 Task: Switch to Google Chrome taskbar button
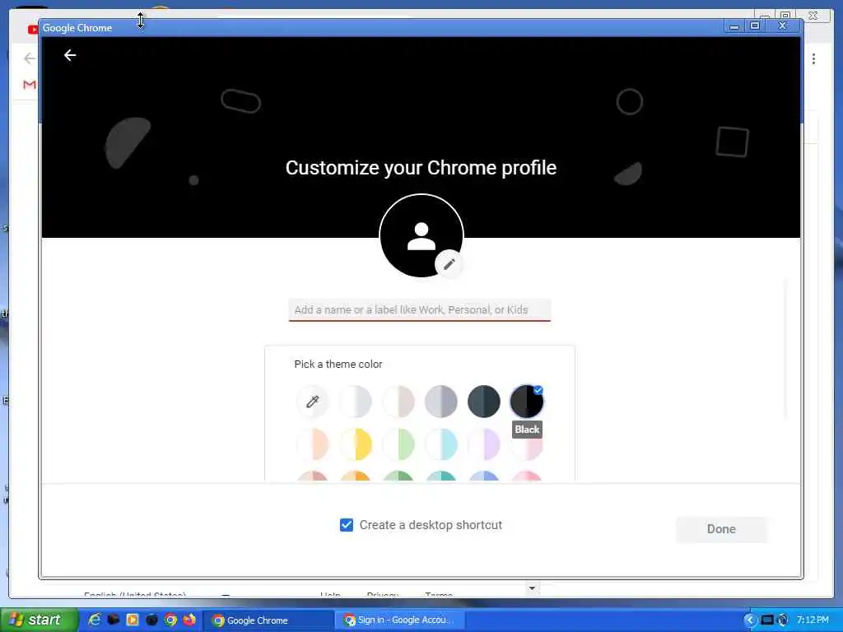269,620
